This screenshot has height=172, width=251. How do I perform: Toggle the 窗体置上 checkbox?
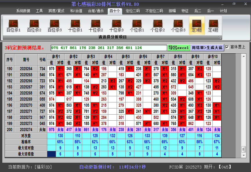[x=227, y=47]
